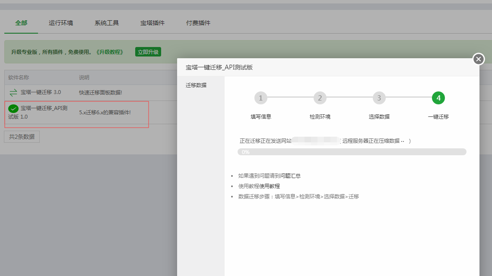The width and height of the screenshot is (492, 276).
Task: Click the 检测环境 step label
Action: (320, 116)
